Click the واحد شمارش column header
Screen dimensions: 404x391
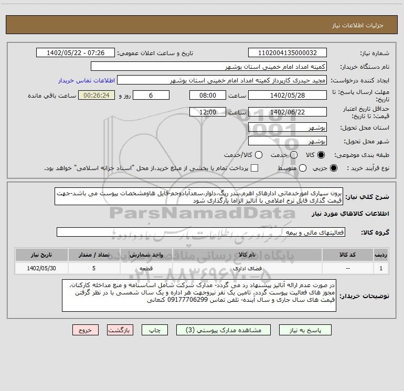tap(146, 255)
